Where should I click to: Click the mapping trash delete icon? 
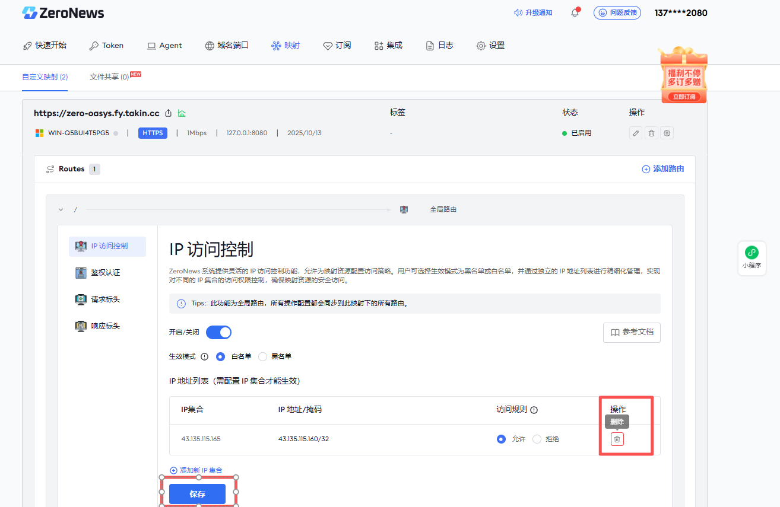pyautogui.click(x=651, y=133)
